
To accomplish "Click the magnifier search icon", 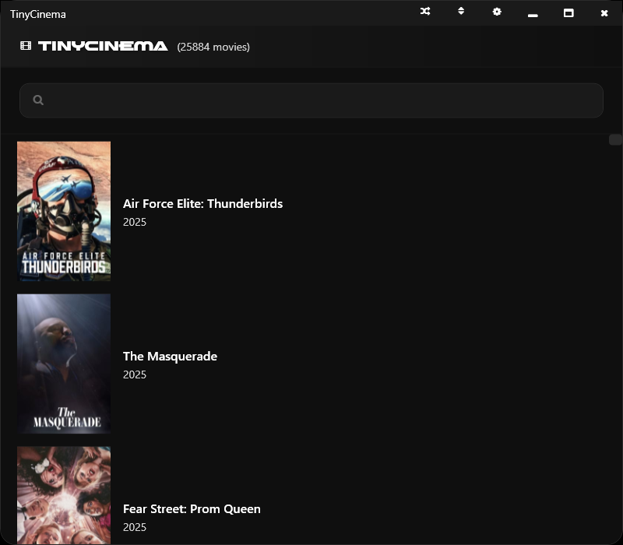I will click(x=38, y=100).
